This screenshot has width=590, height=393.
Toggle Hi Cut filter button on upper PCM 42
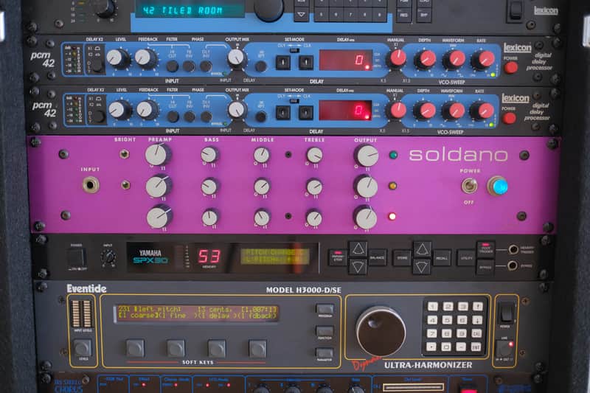pyautogui.click(x=172, y=66)
